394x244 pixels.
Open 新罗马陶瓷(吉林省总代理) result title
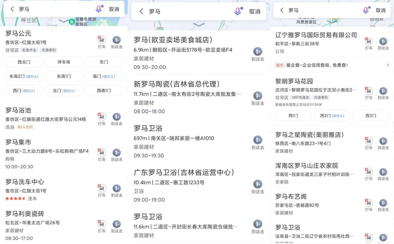pos(177,84)
